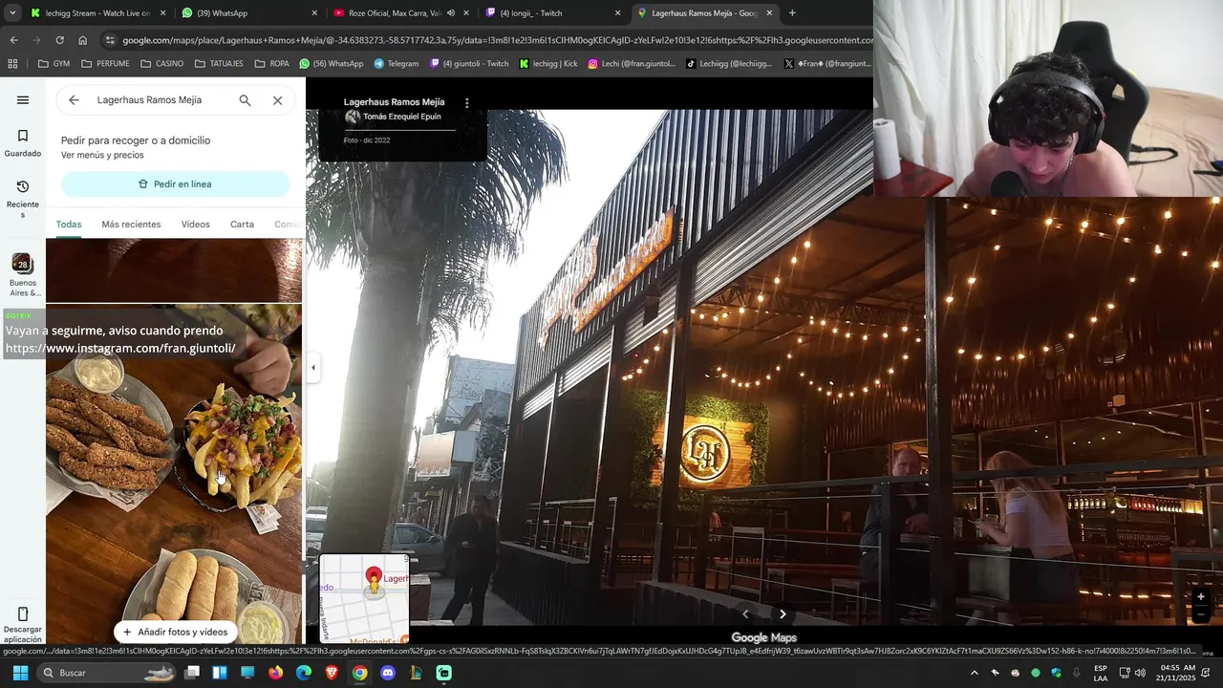Click the site information icon in address bar
Viewport: 1223px width, 688px height.
pyautogui.click(x=111, y=40)
